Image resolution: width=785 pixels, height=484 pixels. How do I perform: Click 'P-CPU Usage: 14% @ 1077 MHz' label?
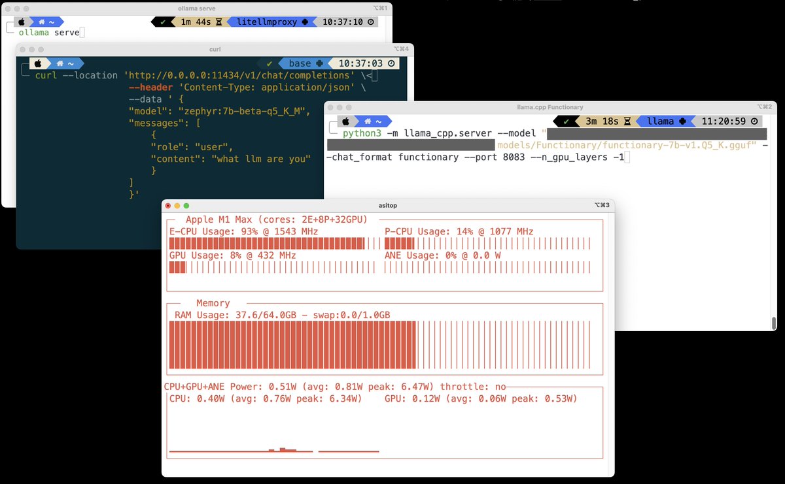[x=459, y=231]
